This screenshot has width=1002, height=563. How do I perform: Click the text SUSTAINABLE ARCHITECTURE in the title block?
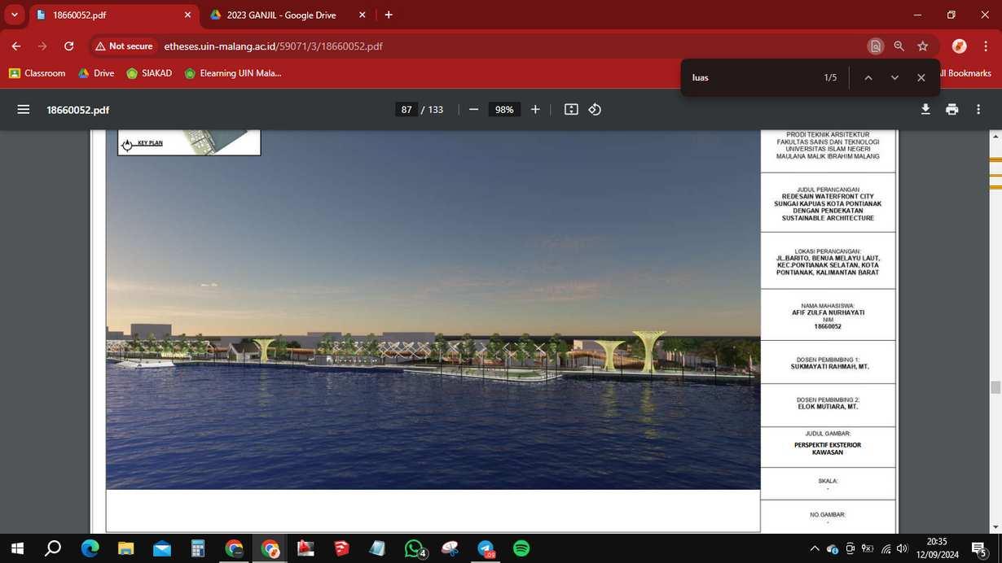coord(828,218)
